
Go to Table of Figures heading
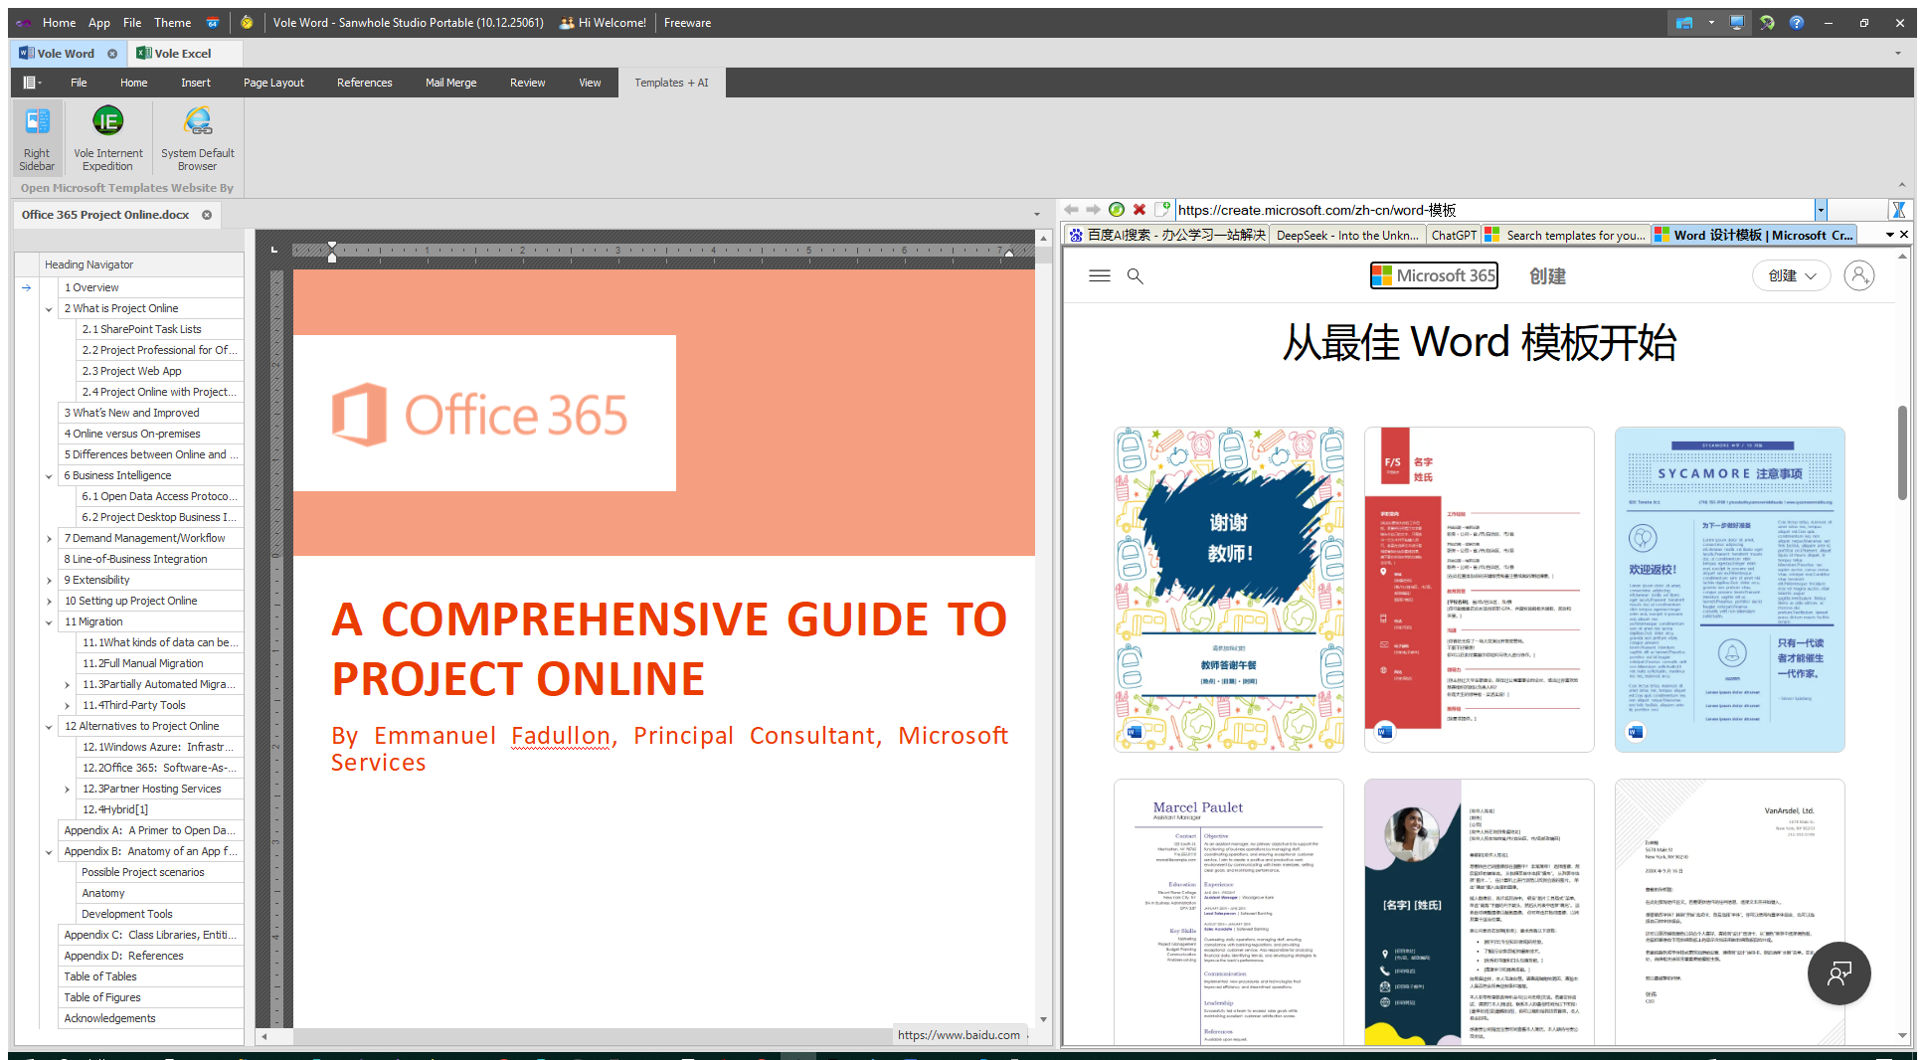[x=150, y=997]
